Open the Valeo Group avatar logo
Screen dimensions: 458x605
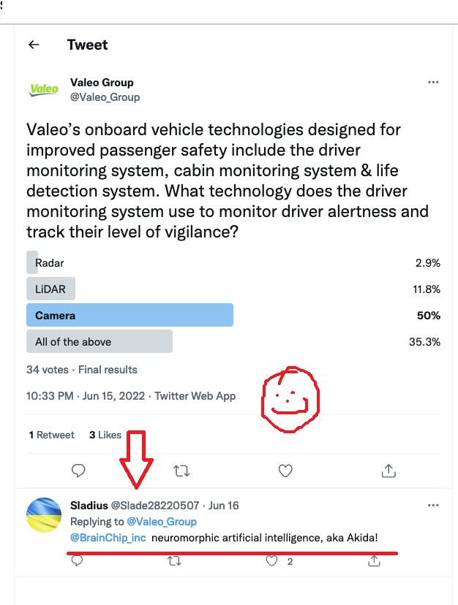pyautogui.click(x=43, y=90)
